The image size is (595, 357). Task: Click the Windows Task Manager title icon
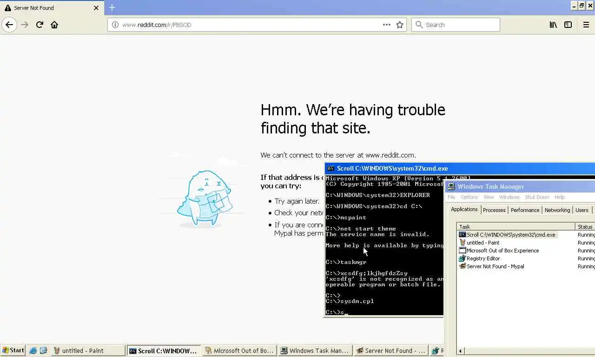tap(451, 186)
